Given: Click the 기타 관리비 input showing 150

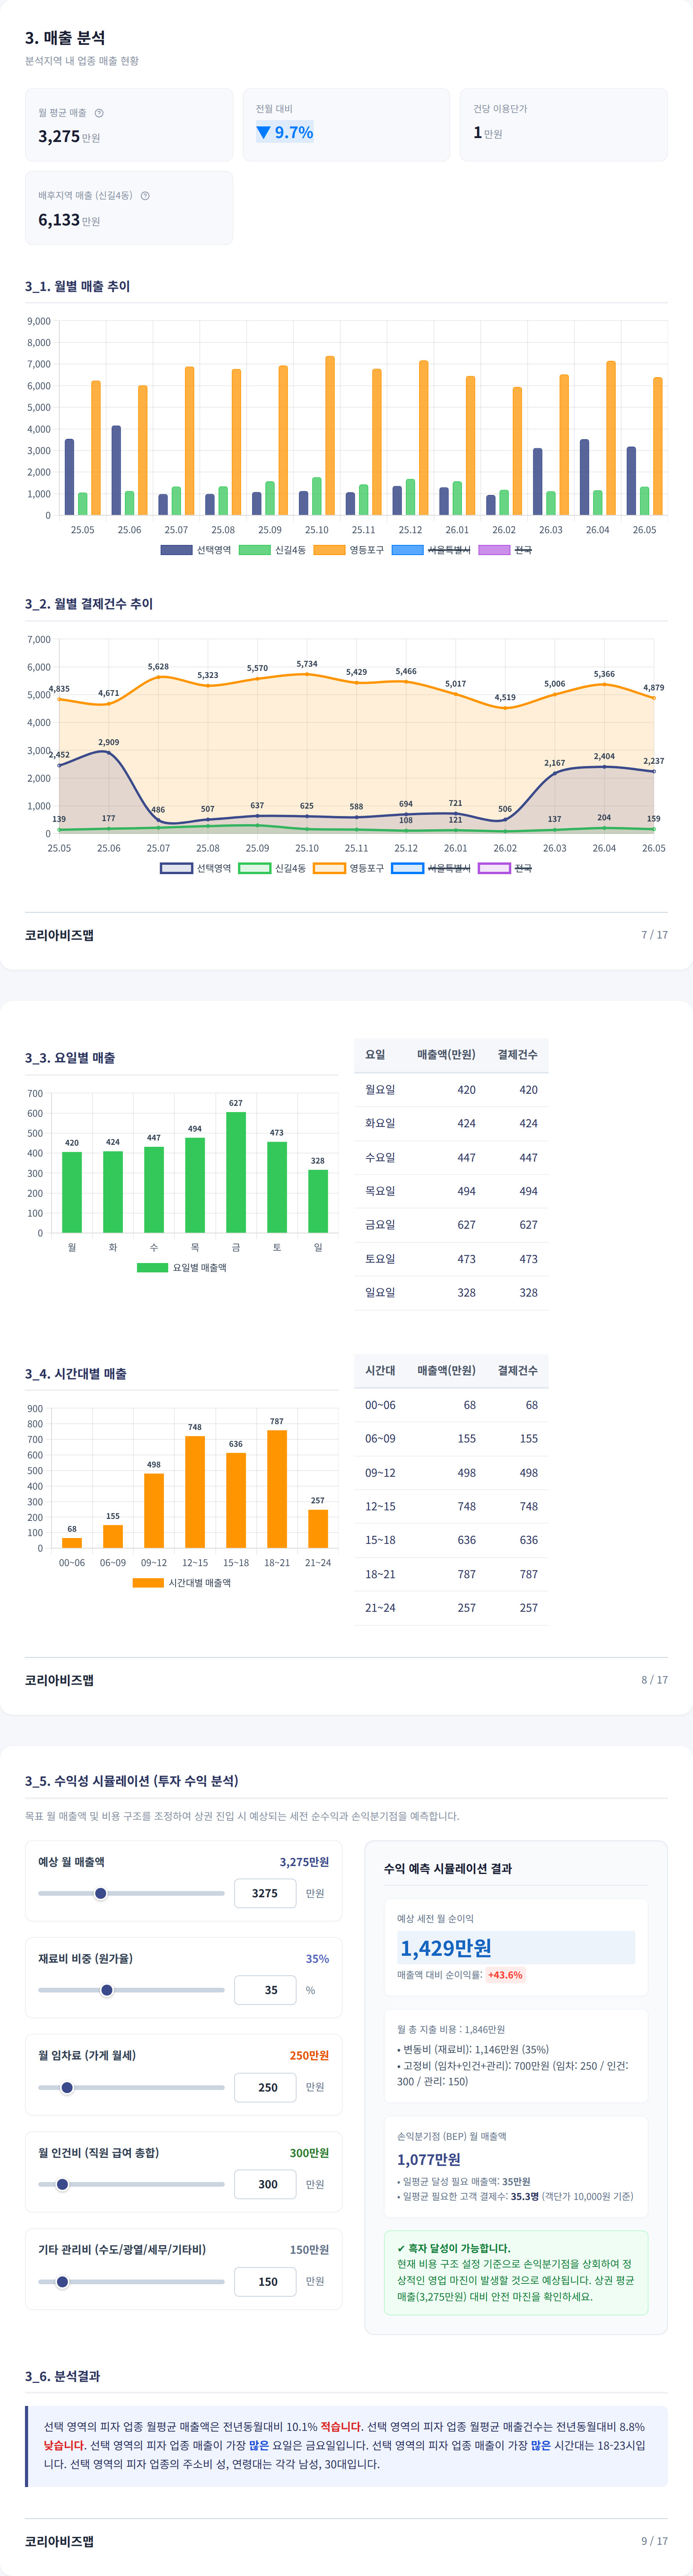Looking at the screenshot, I should click(x=265, y=2281).
